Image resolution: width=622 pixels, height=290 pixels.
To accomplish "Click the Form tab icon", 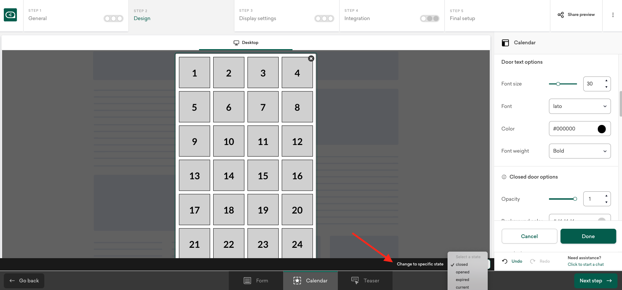I will [x=247, y=281].
